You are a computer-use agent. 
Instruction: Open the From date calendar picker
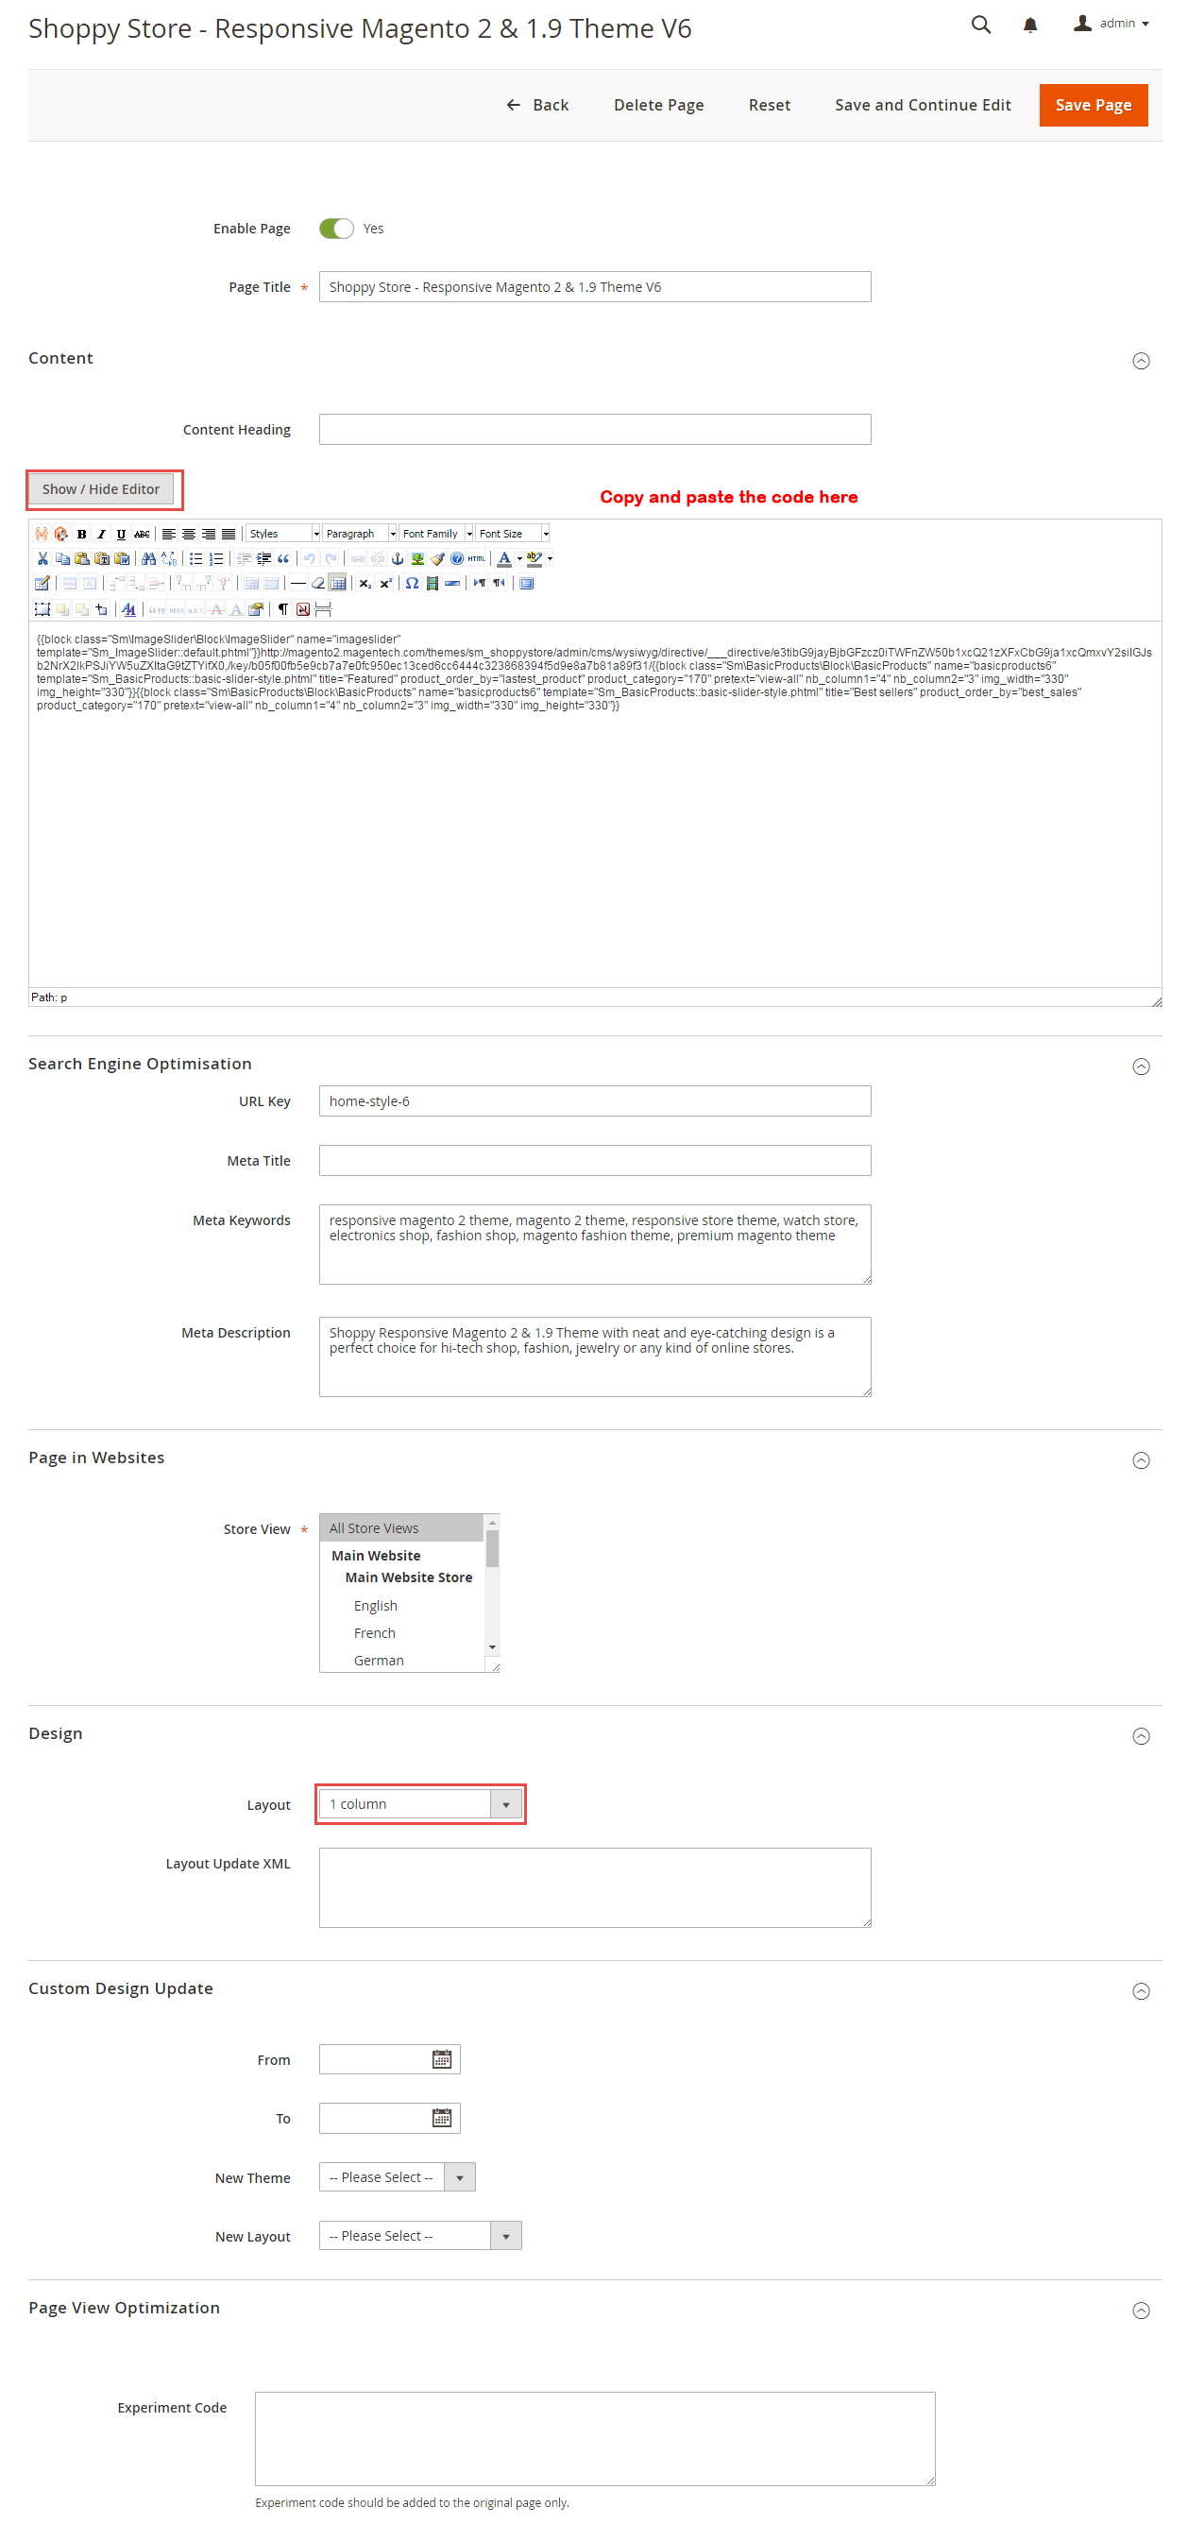(x=442, y=2058)
